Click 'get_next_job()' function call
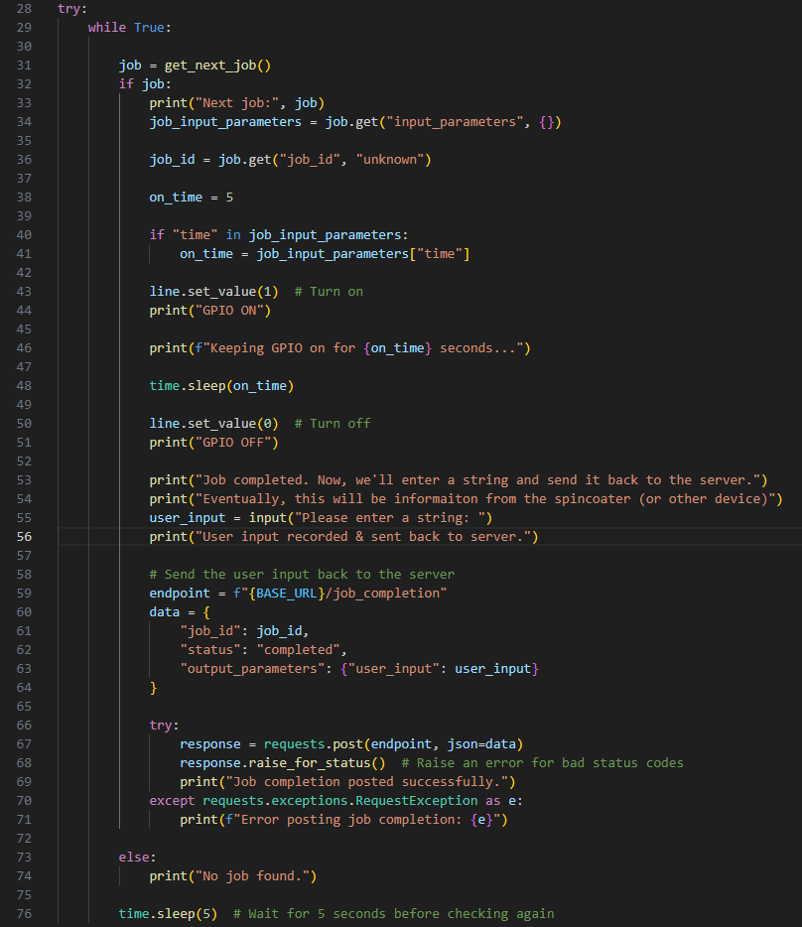The width and height of the screenshot is (802, 927). coord(217,66)
